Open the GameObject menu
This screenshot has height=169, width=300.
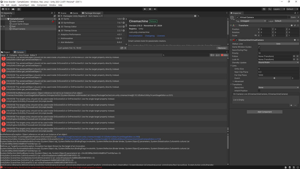tap(24, 5)
